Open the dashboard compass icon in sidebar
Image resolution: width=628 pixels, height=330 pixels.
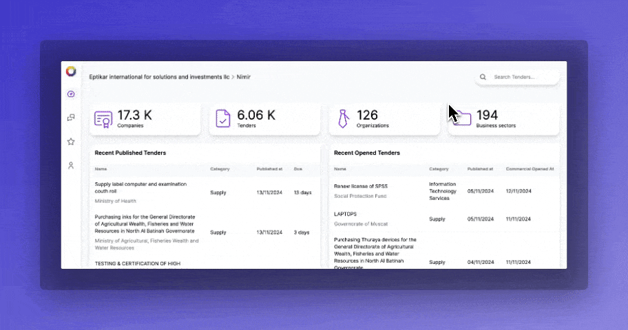70,94
